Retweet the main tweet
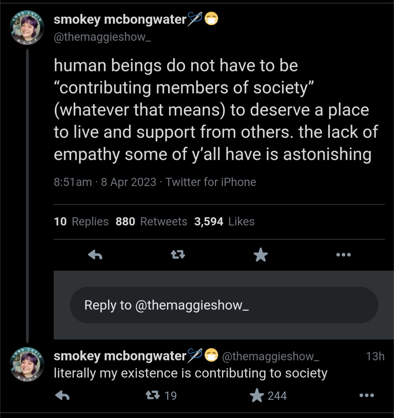This screenshot has height=418, width=394. [x=178, y=255]
